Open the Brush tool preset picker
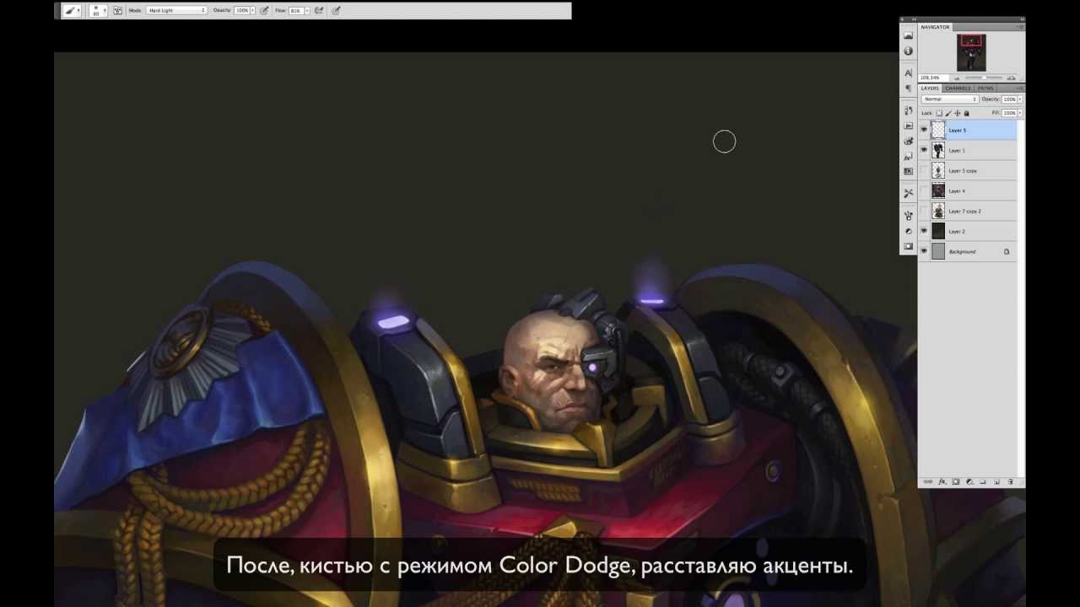 point(73,10)
